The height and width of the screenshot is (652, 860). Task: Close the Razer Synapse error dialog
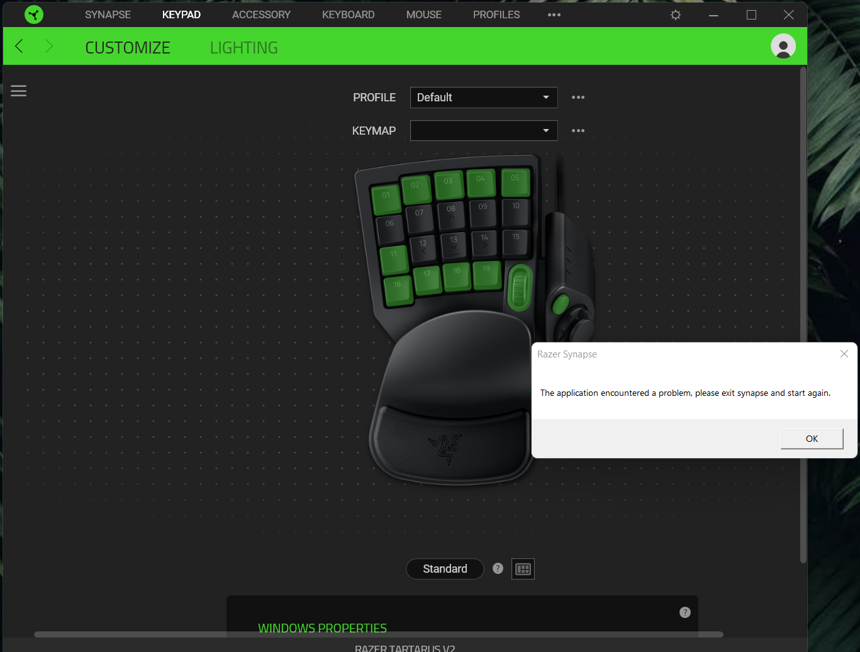pos(844,354)
